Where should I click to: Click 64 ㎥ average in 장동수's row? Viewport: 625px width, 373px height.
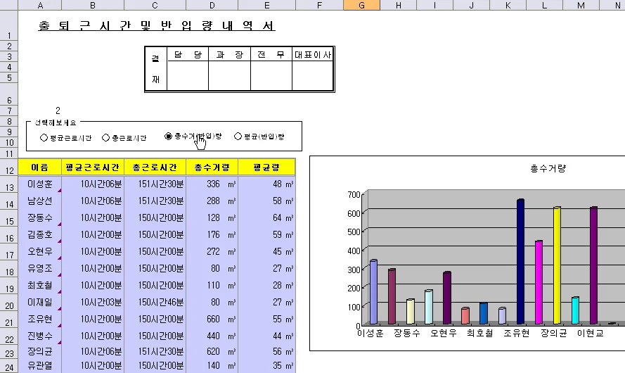[x=266, y=217]
